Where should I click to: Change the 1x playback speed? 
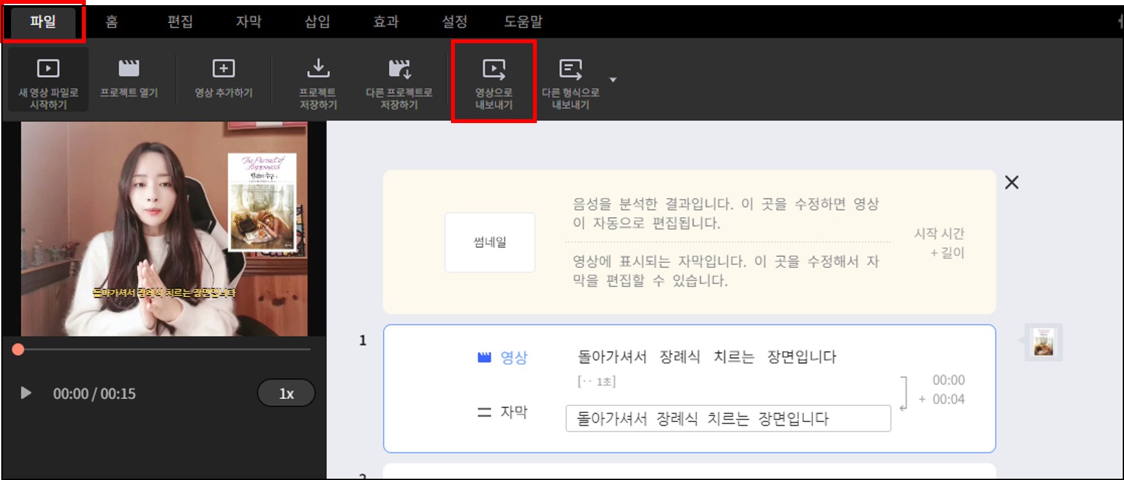(x=286, y=394)
